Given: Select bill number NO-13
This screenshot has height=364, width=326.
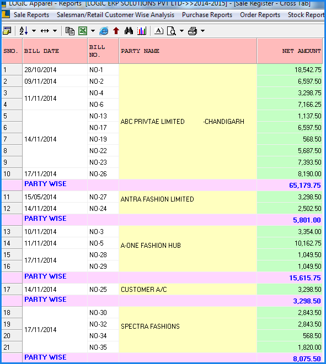Looking at the screenshot, I should pos(103,116).
